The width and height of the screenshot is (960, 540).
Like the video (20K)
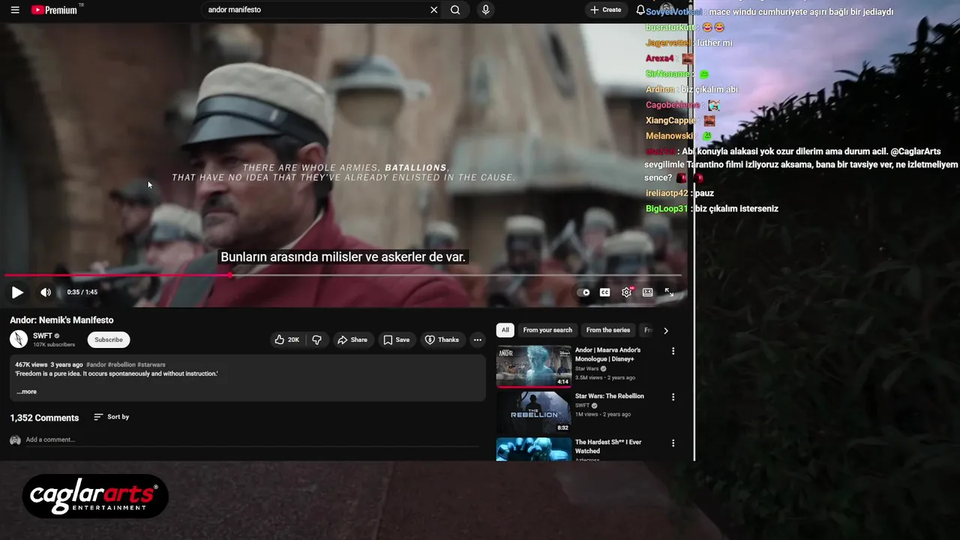tap(286, 340)
